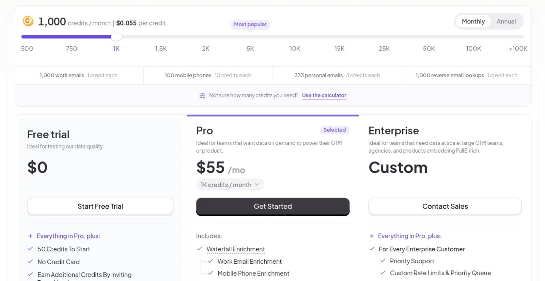
Task: Choose the 25K credits tick
Action: pyautogui.click(x=384, y=49)
